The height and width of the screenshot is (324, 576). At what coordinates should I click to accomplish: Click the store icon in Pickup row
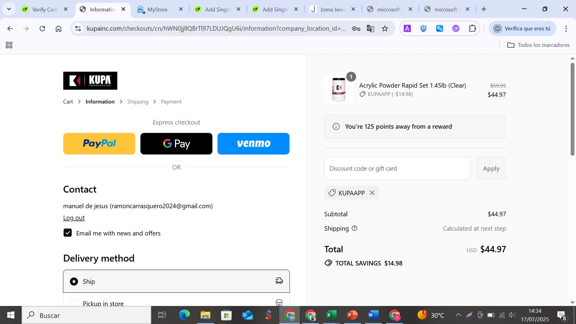pos(279,303)
